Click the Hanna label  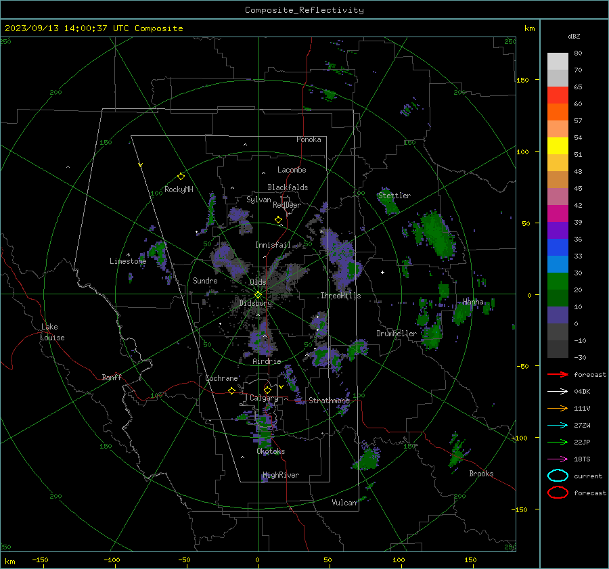click(473, 302)
